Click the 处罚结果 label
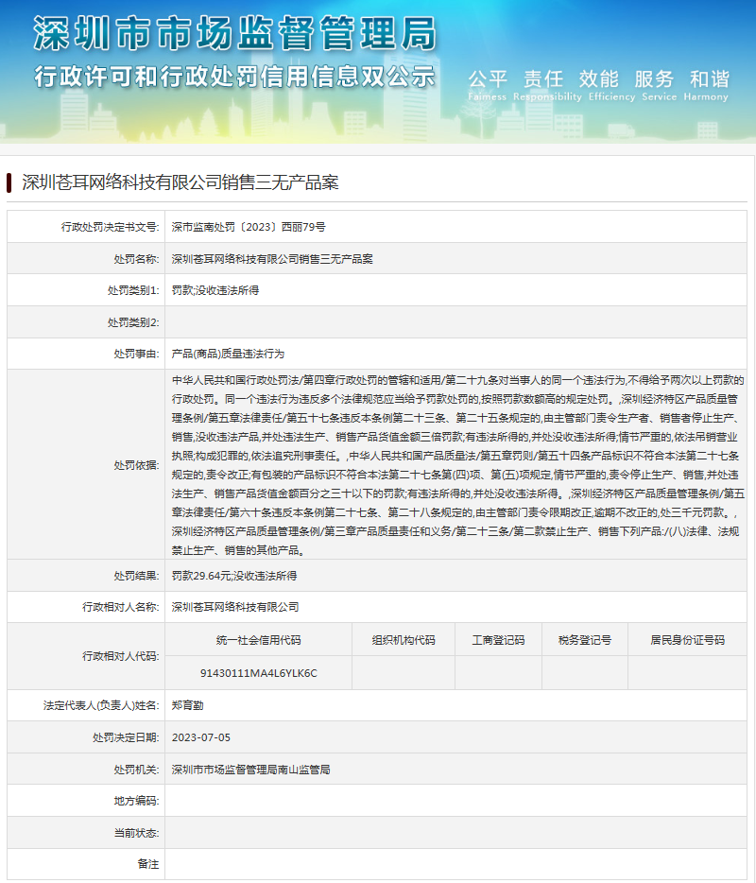The height and width of the screenshot is (883, 756). (137, 576)
